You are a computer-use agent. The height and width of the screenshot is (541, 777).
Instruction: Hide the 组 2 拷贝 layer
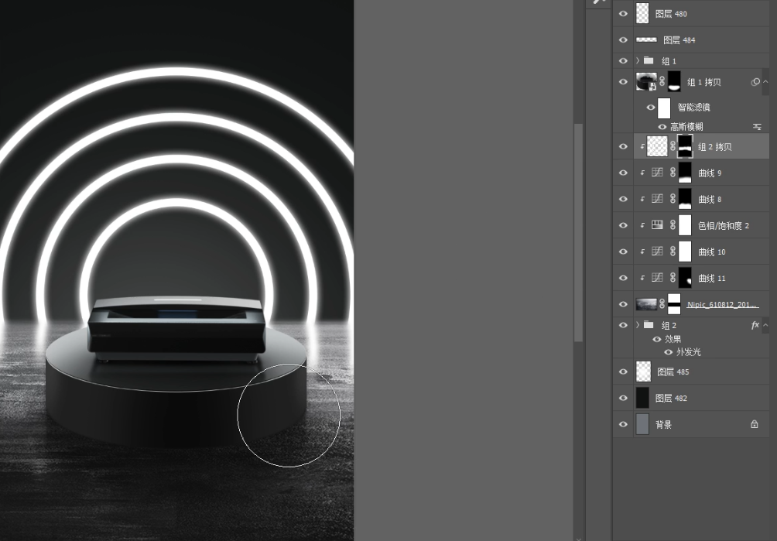(x=624, y=146)
